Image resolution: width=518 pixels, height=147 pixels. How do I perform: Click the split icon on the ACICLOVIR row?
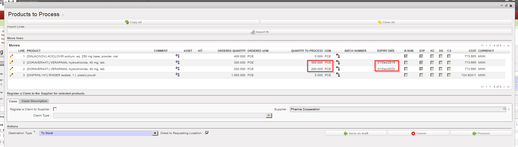[338, 56]
